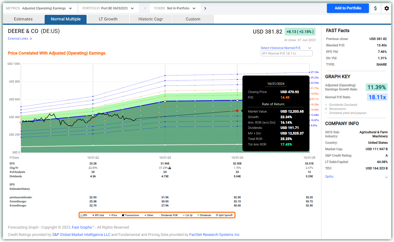Viewport: 394px width, 242px height.
Task: Open FactSet Research Systems Inc. link
Action: tap(215, 235)
